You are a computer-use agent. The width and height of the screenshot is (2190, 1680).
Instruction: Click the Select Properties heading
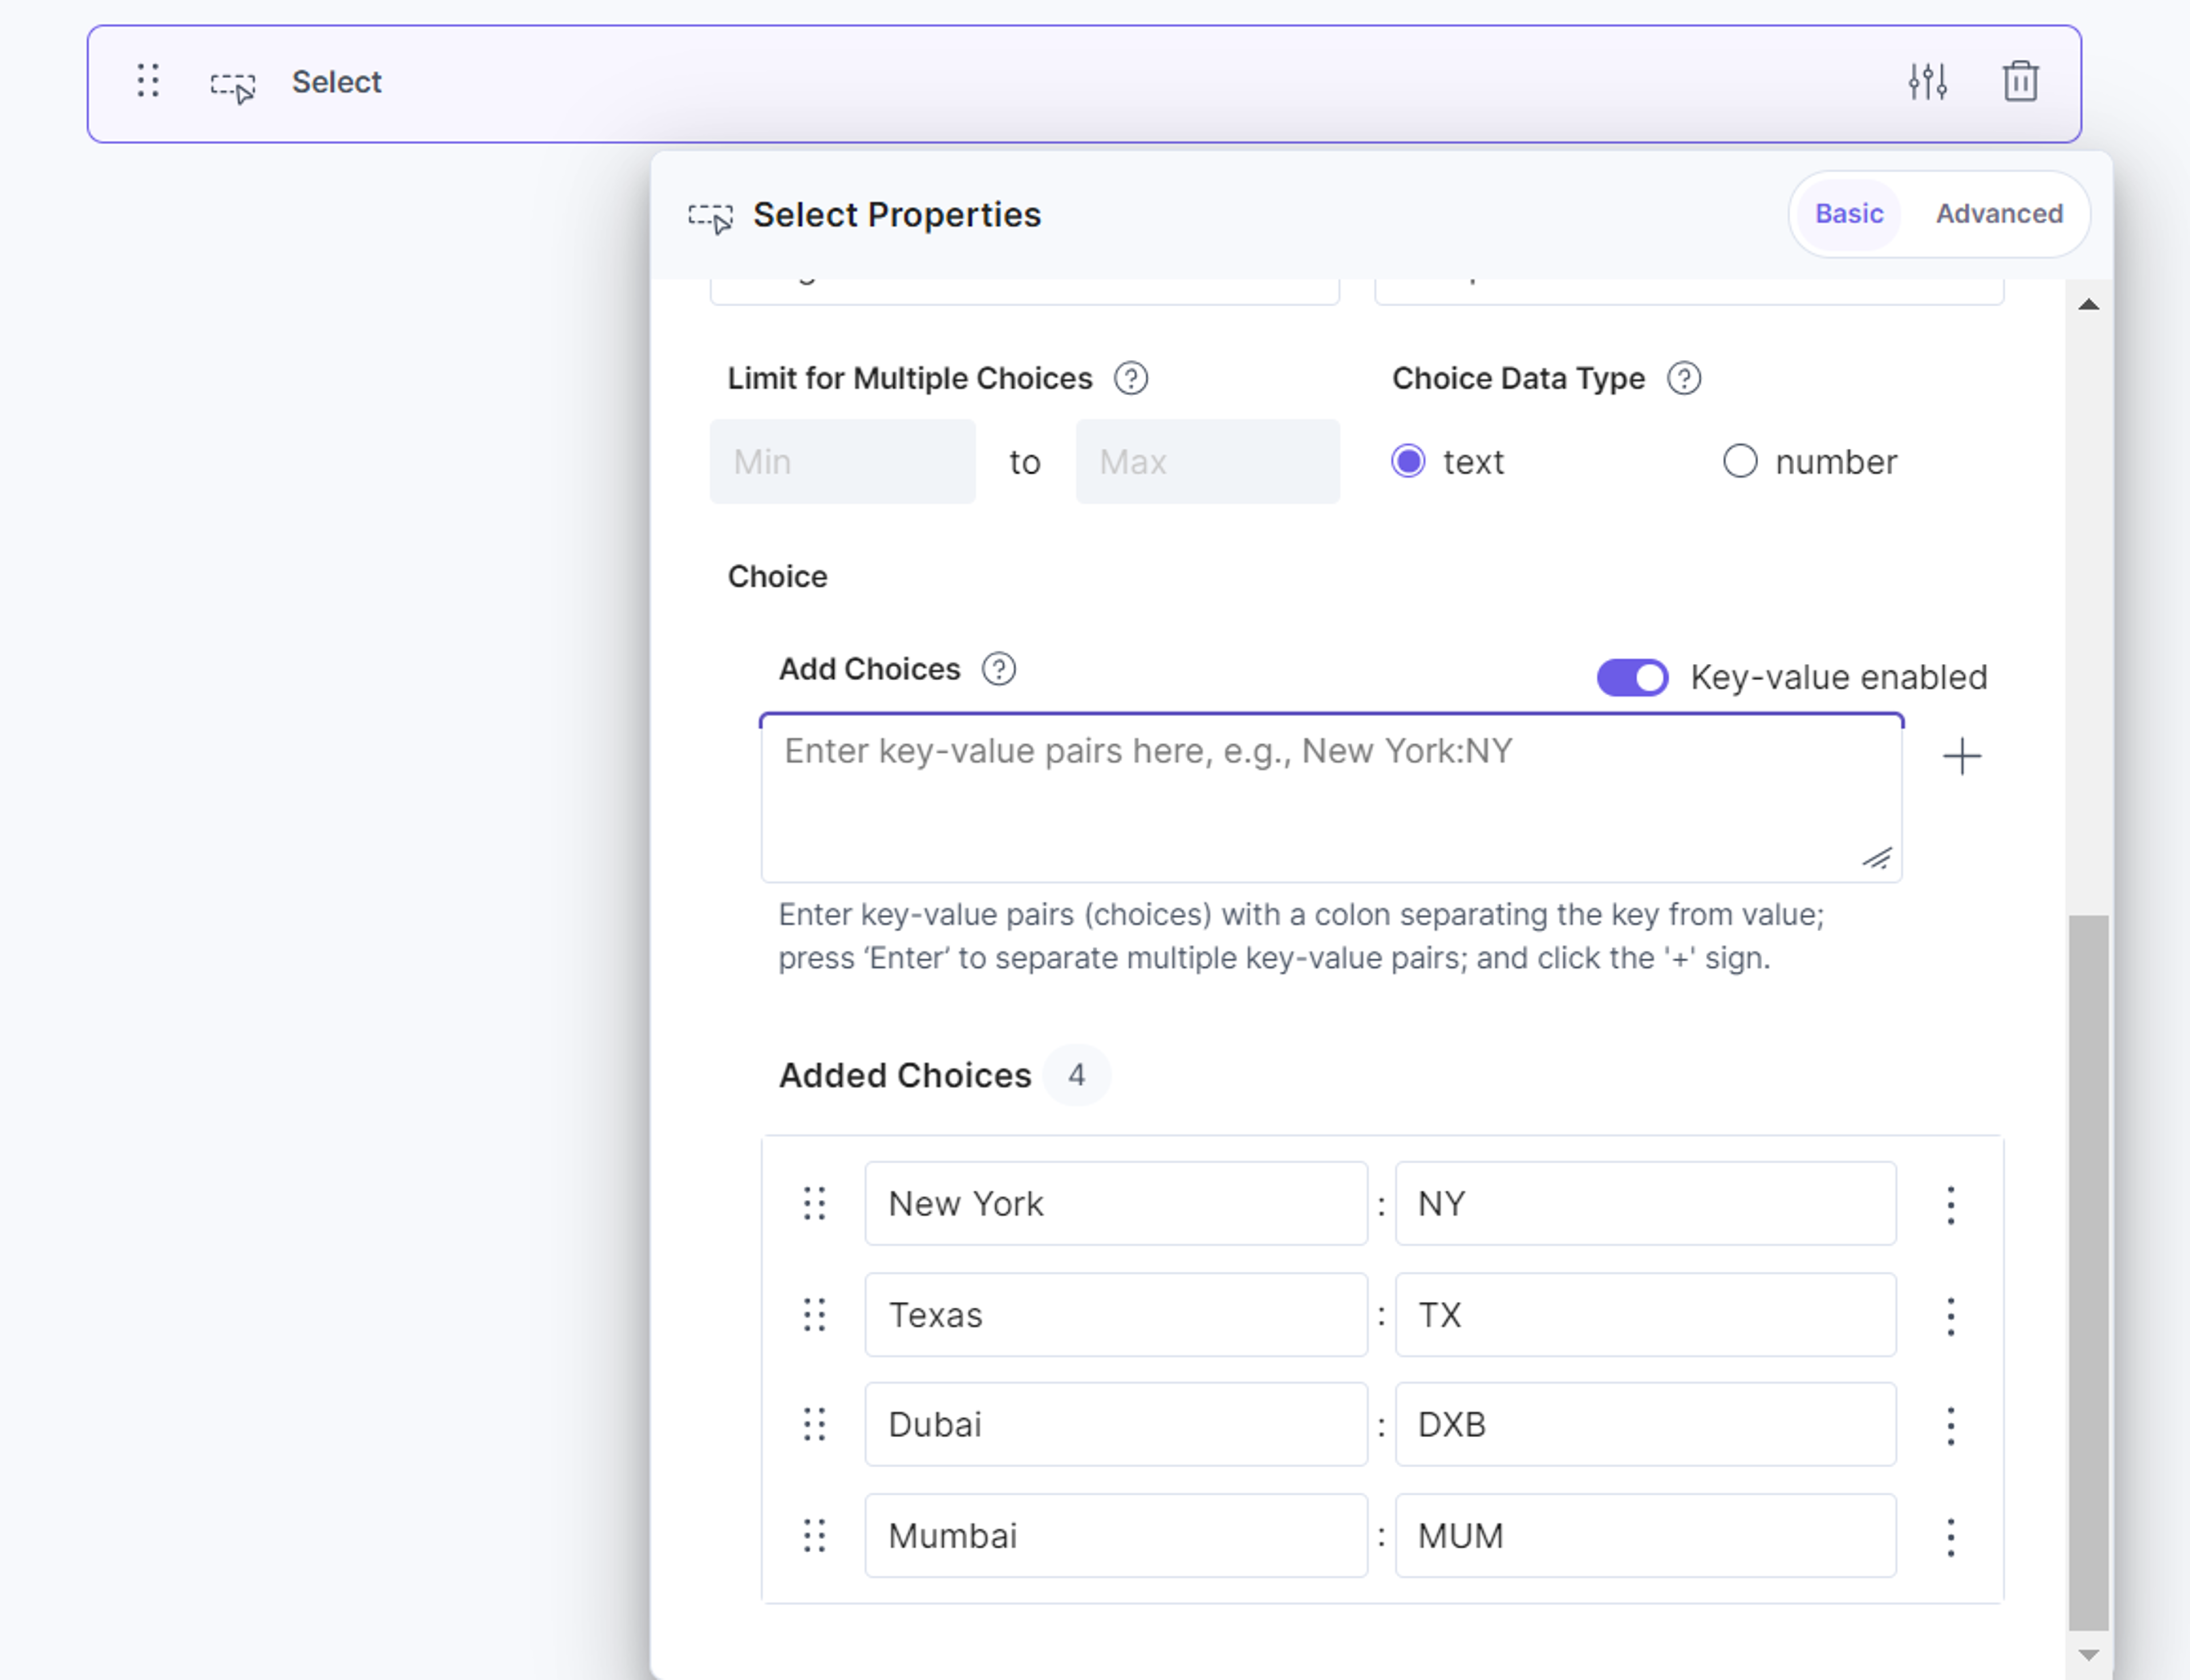pyautogui.click(x=897, y=215)
